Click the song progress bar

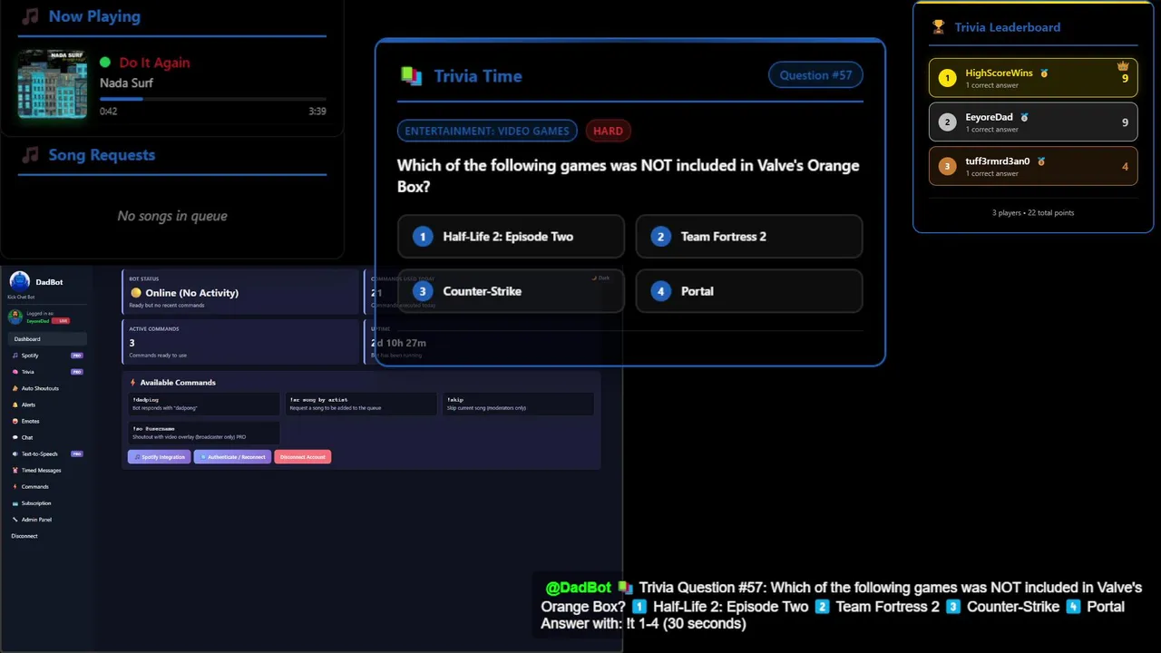[213, 99]
